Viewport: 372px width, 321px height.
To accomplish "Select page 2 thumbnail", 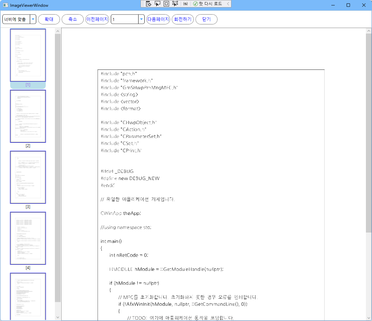I will coord(28,116).
